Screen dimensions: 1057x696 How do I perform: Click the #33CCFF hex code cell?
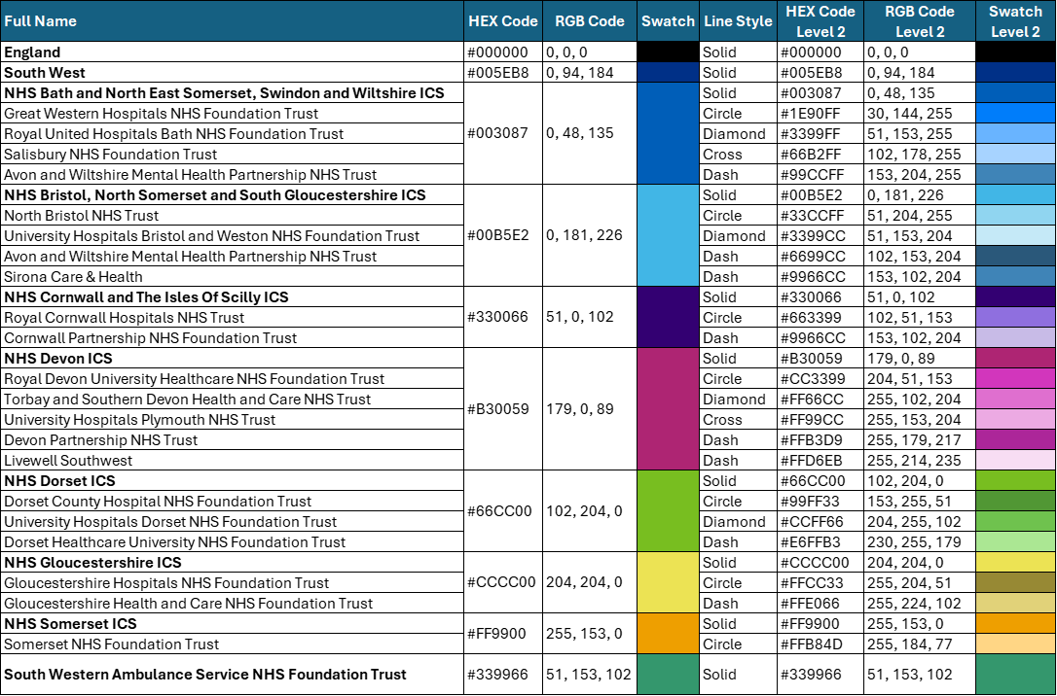tap(820, 216)
